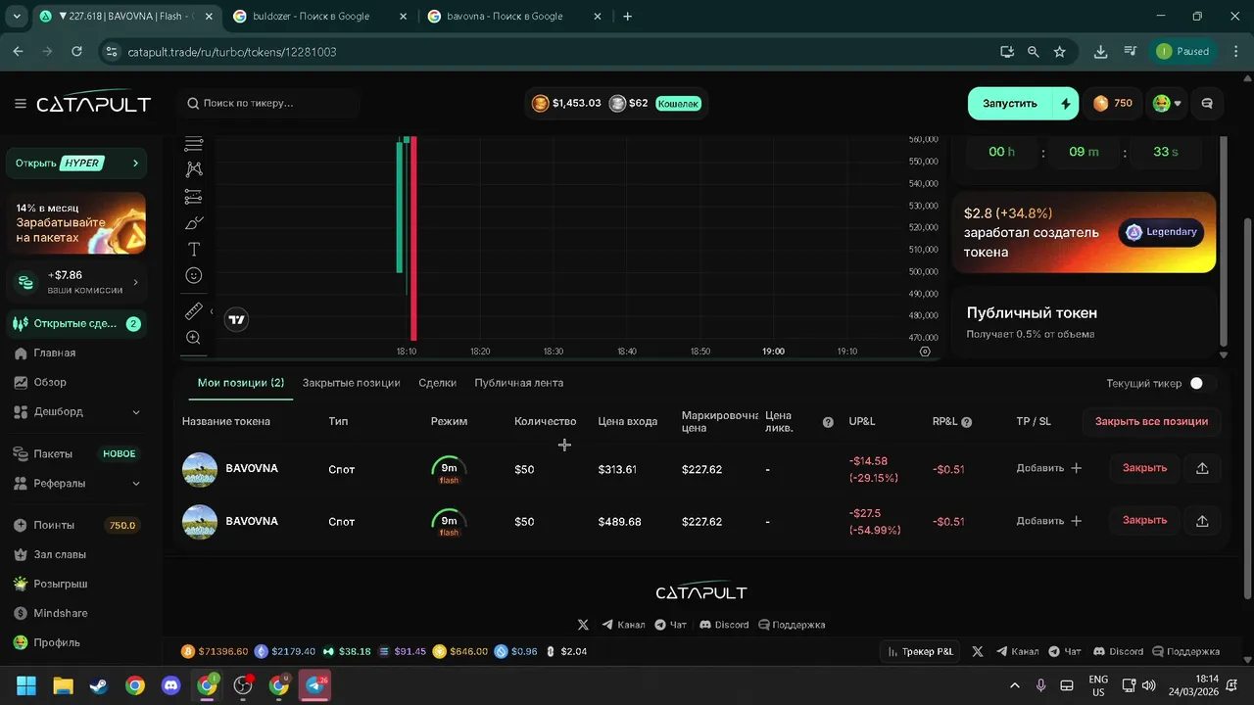Open Chrome tab search dropdown arrow
The height and width of the screenshot is (705, 1254).
(17, 17)
